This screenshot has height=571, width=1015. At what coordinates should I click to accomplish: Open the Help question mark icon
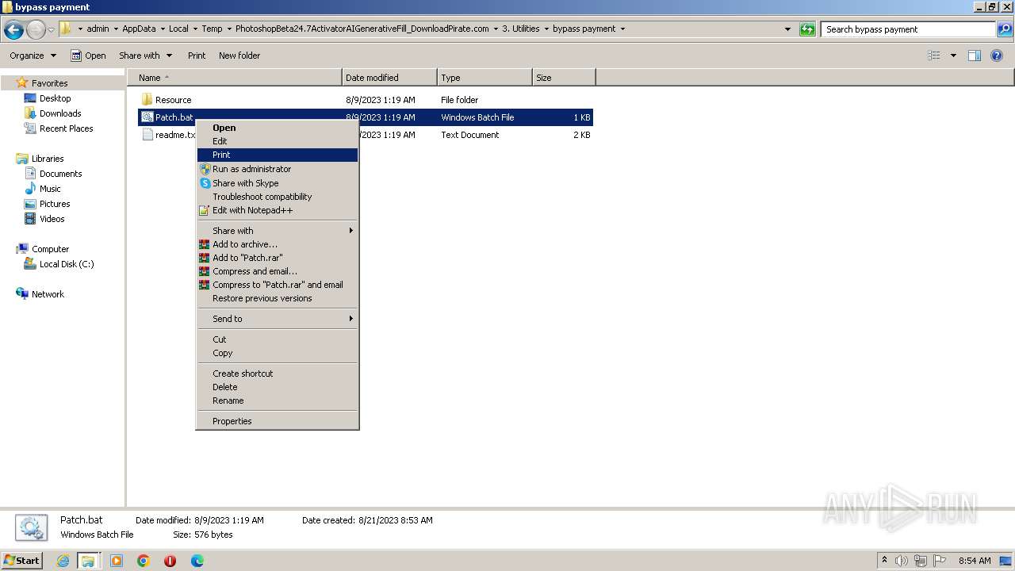pos(998,56)
